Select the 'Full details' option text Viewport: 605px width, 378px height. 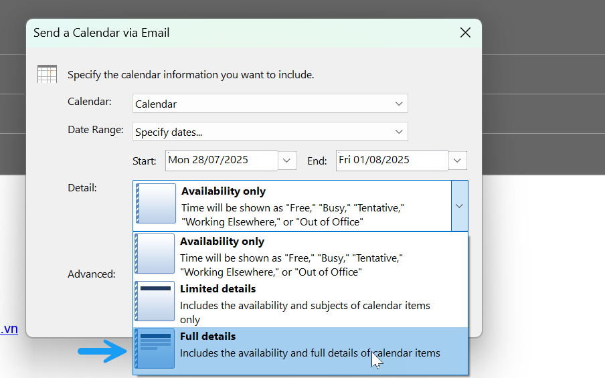[208, 337]
